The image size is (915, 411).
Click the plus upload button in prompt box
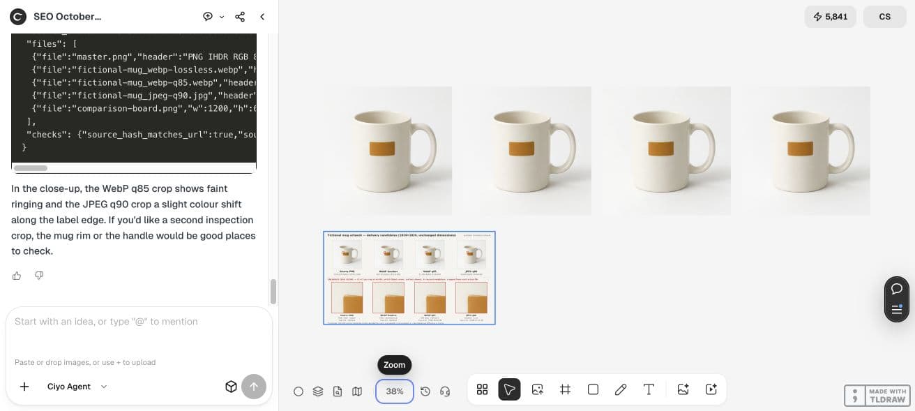24,387
